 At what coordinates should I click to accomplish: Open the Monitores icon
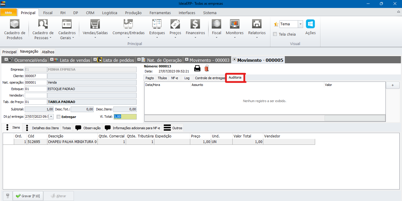pyautogui.click(x=234, y=24)
